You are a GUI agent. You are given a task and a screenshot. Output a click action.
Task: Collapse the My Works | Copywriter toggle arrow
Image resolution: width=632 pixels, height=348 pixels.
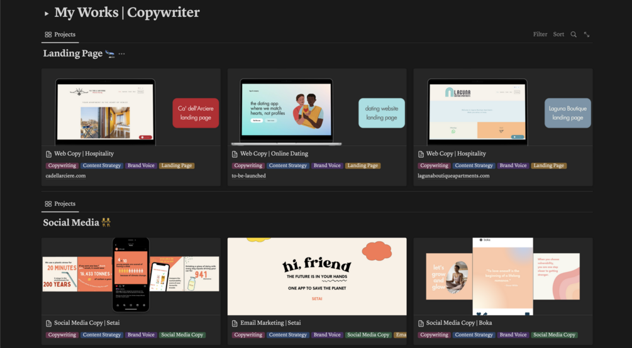[47, 14]
